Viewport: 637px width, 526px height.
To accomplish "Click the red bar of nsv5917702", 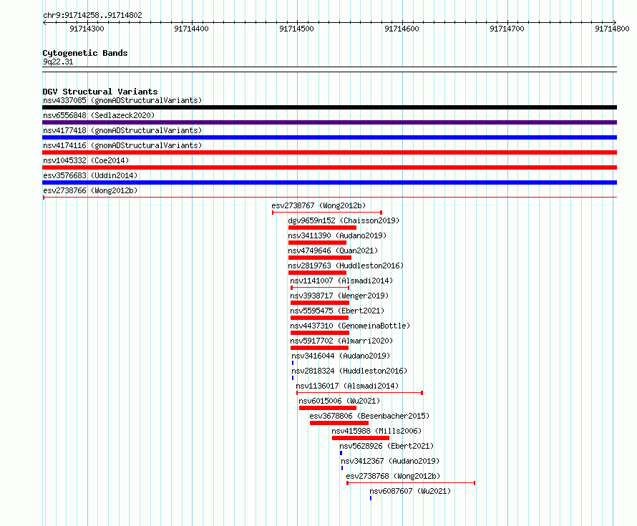I will pyautogui.click(x=319, y=348).
